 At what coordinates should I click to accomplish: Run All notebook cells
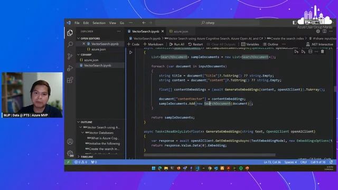[x=177, y=44]
